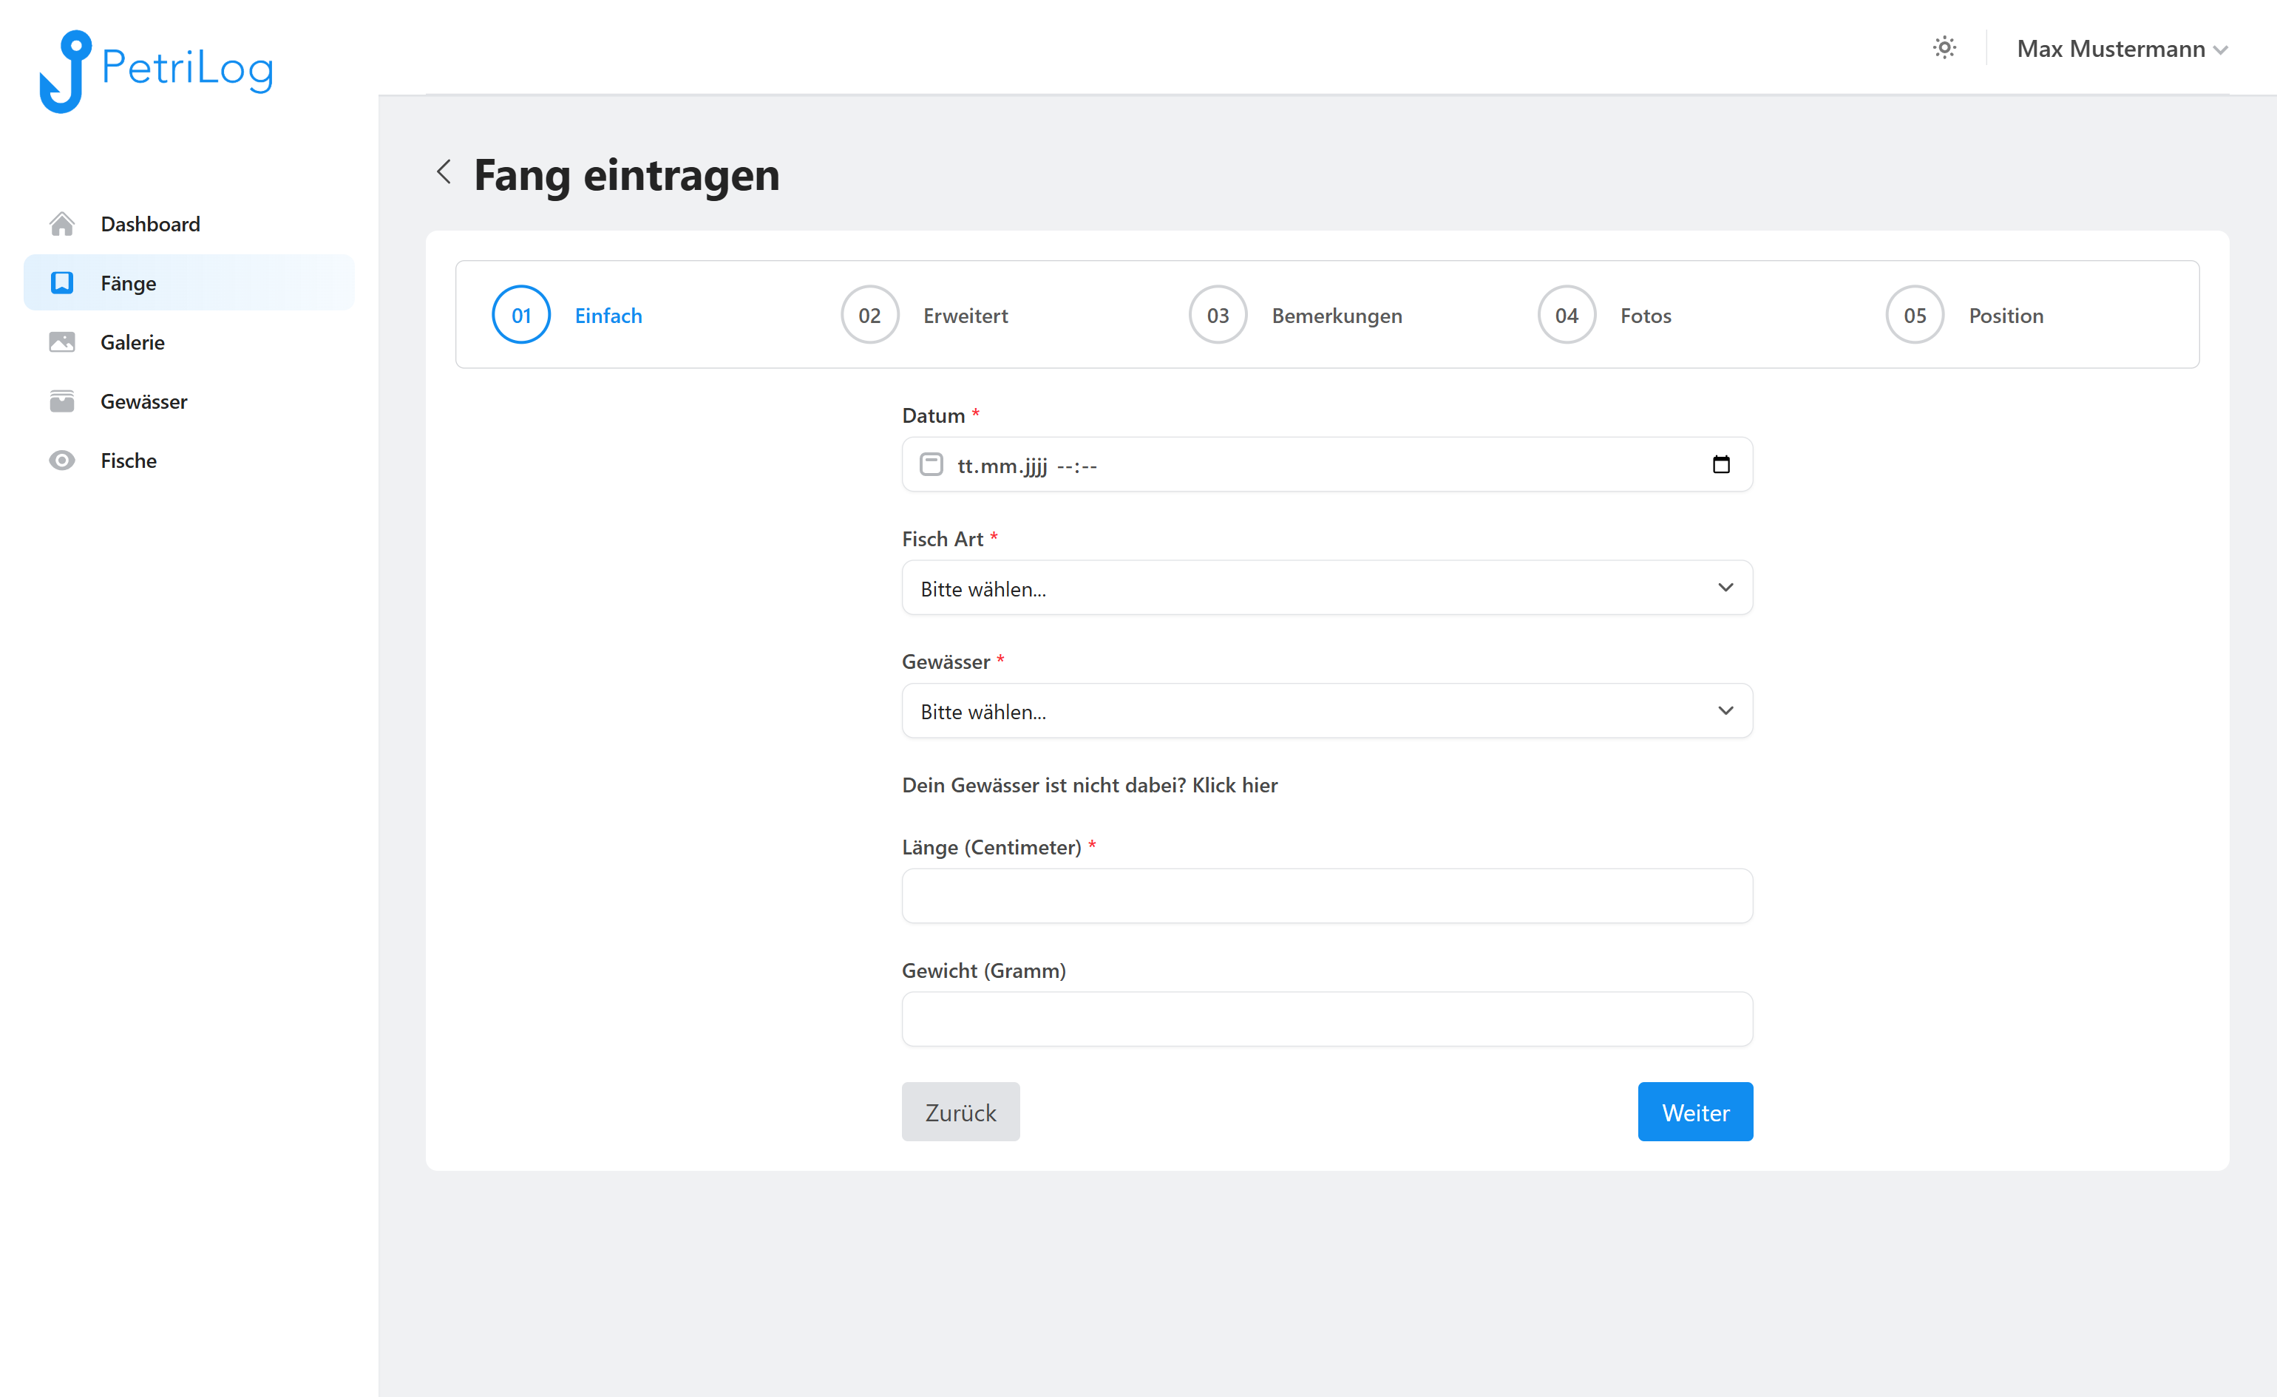Select step 02 circle

869,315
